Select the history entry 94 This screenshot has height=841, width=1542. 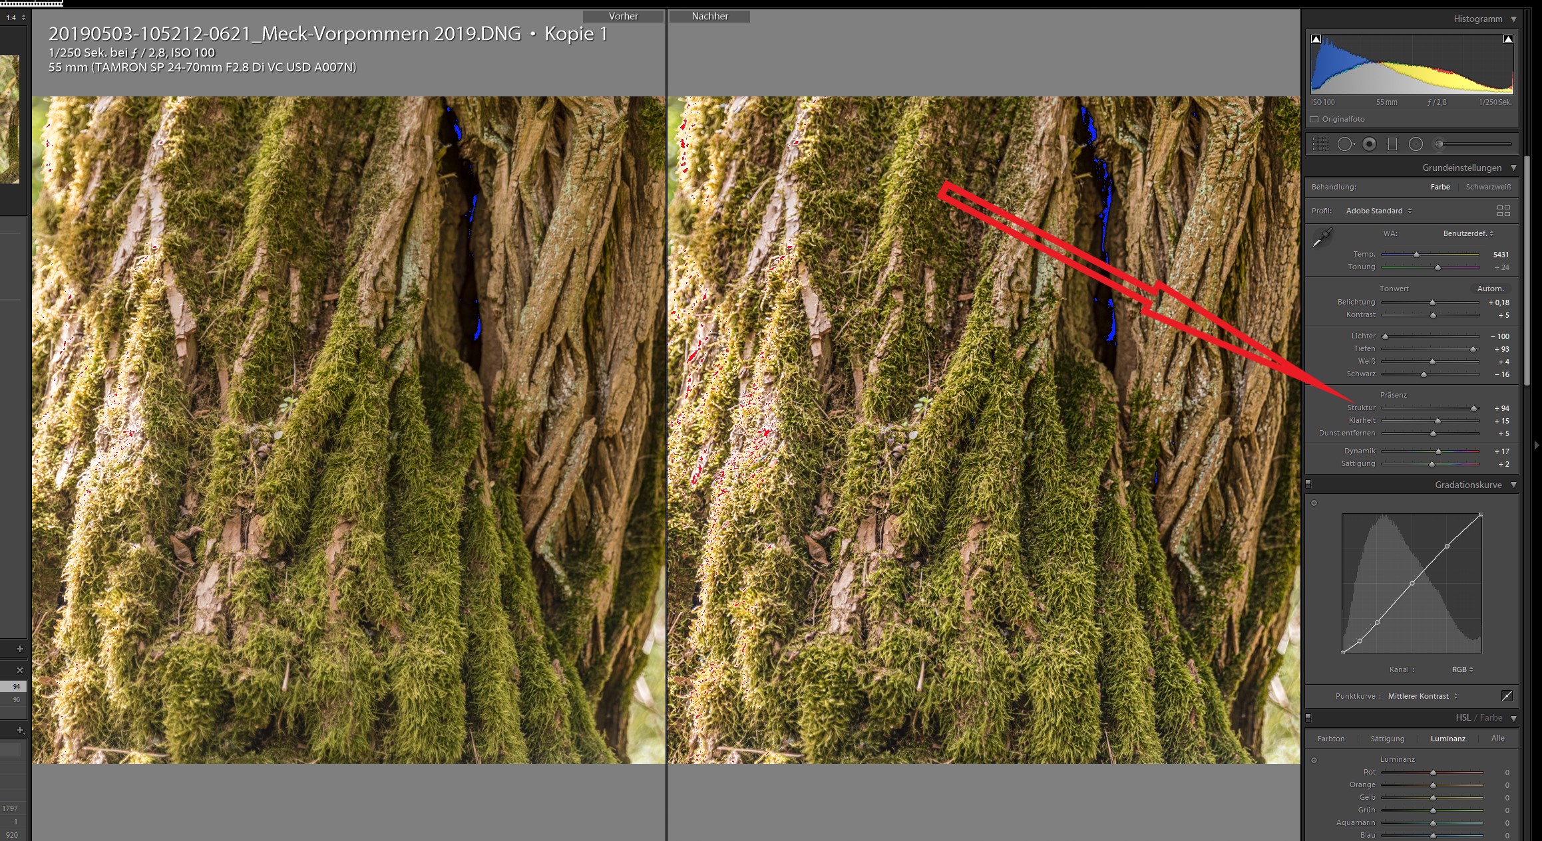13,686
